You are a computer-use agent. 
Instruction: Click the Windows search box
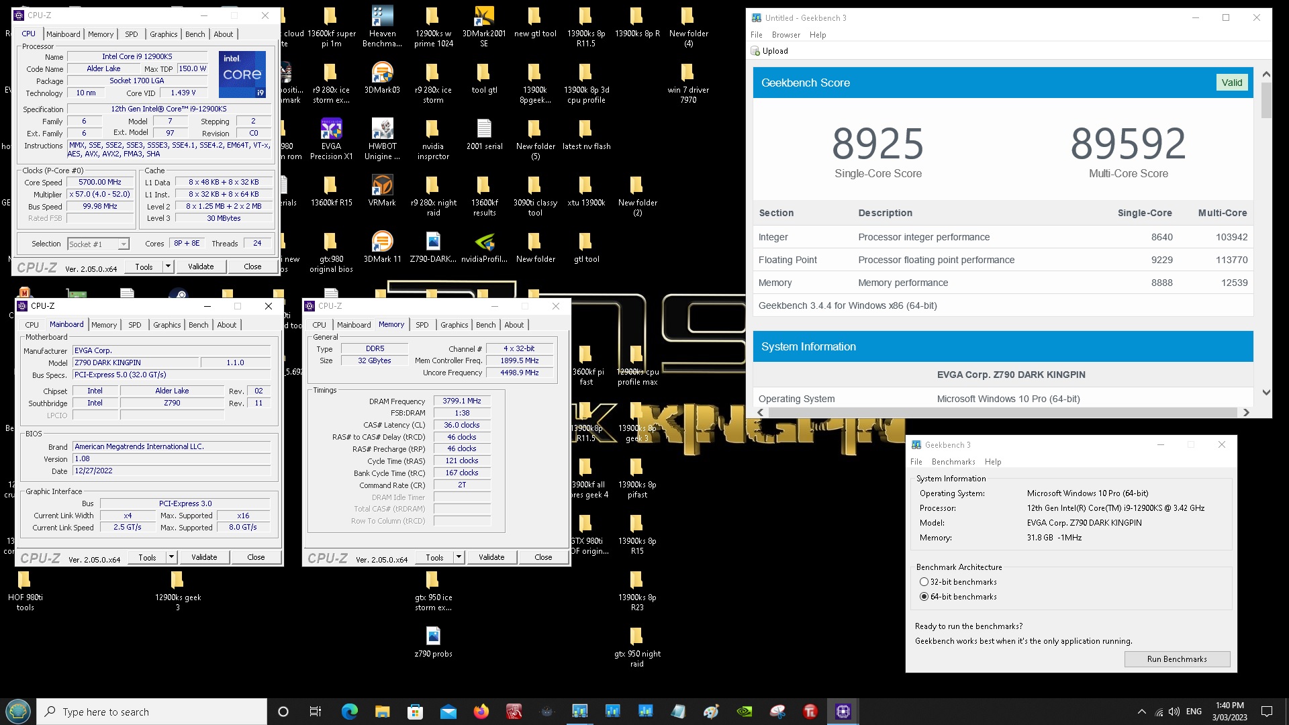click(x=152, y=712)
